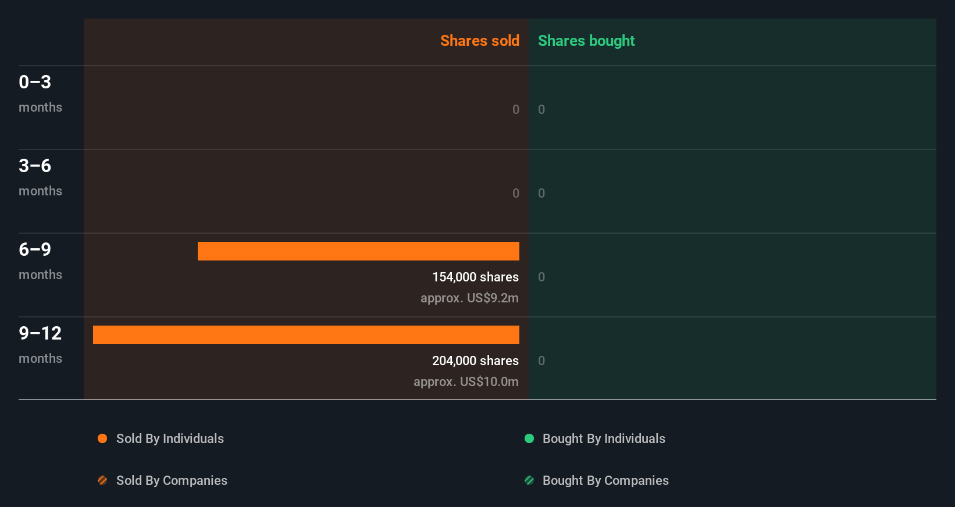Click the 9–12 months orange sold bar
The width and height of the screenshot is (955, 507).
point(306,335)
